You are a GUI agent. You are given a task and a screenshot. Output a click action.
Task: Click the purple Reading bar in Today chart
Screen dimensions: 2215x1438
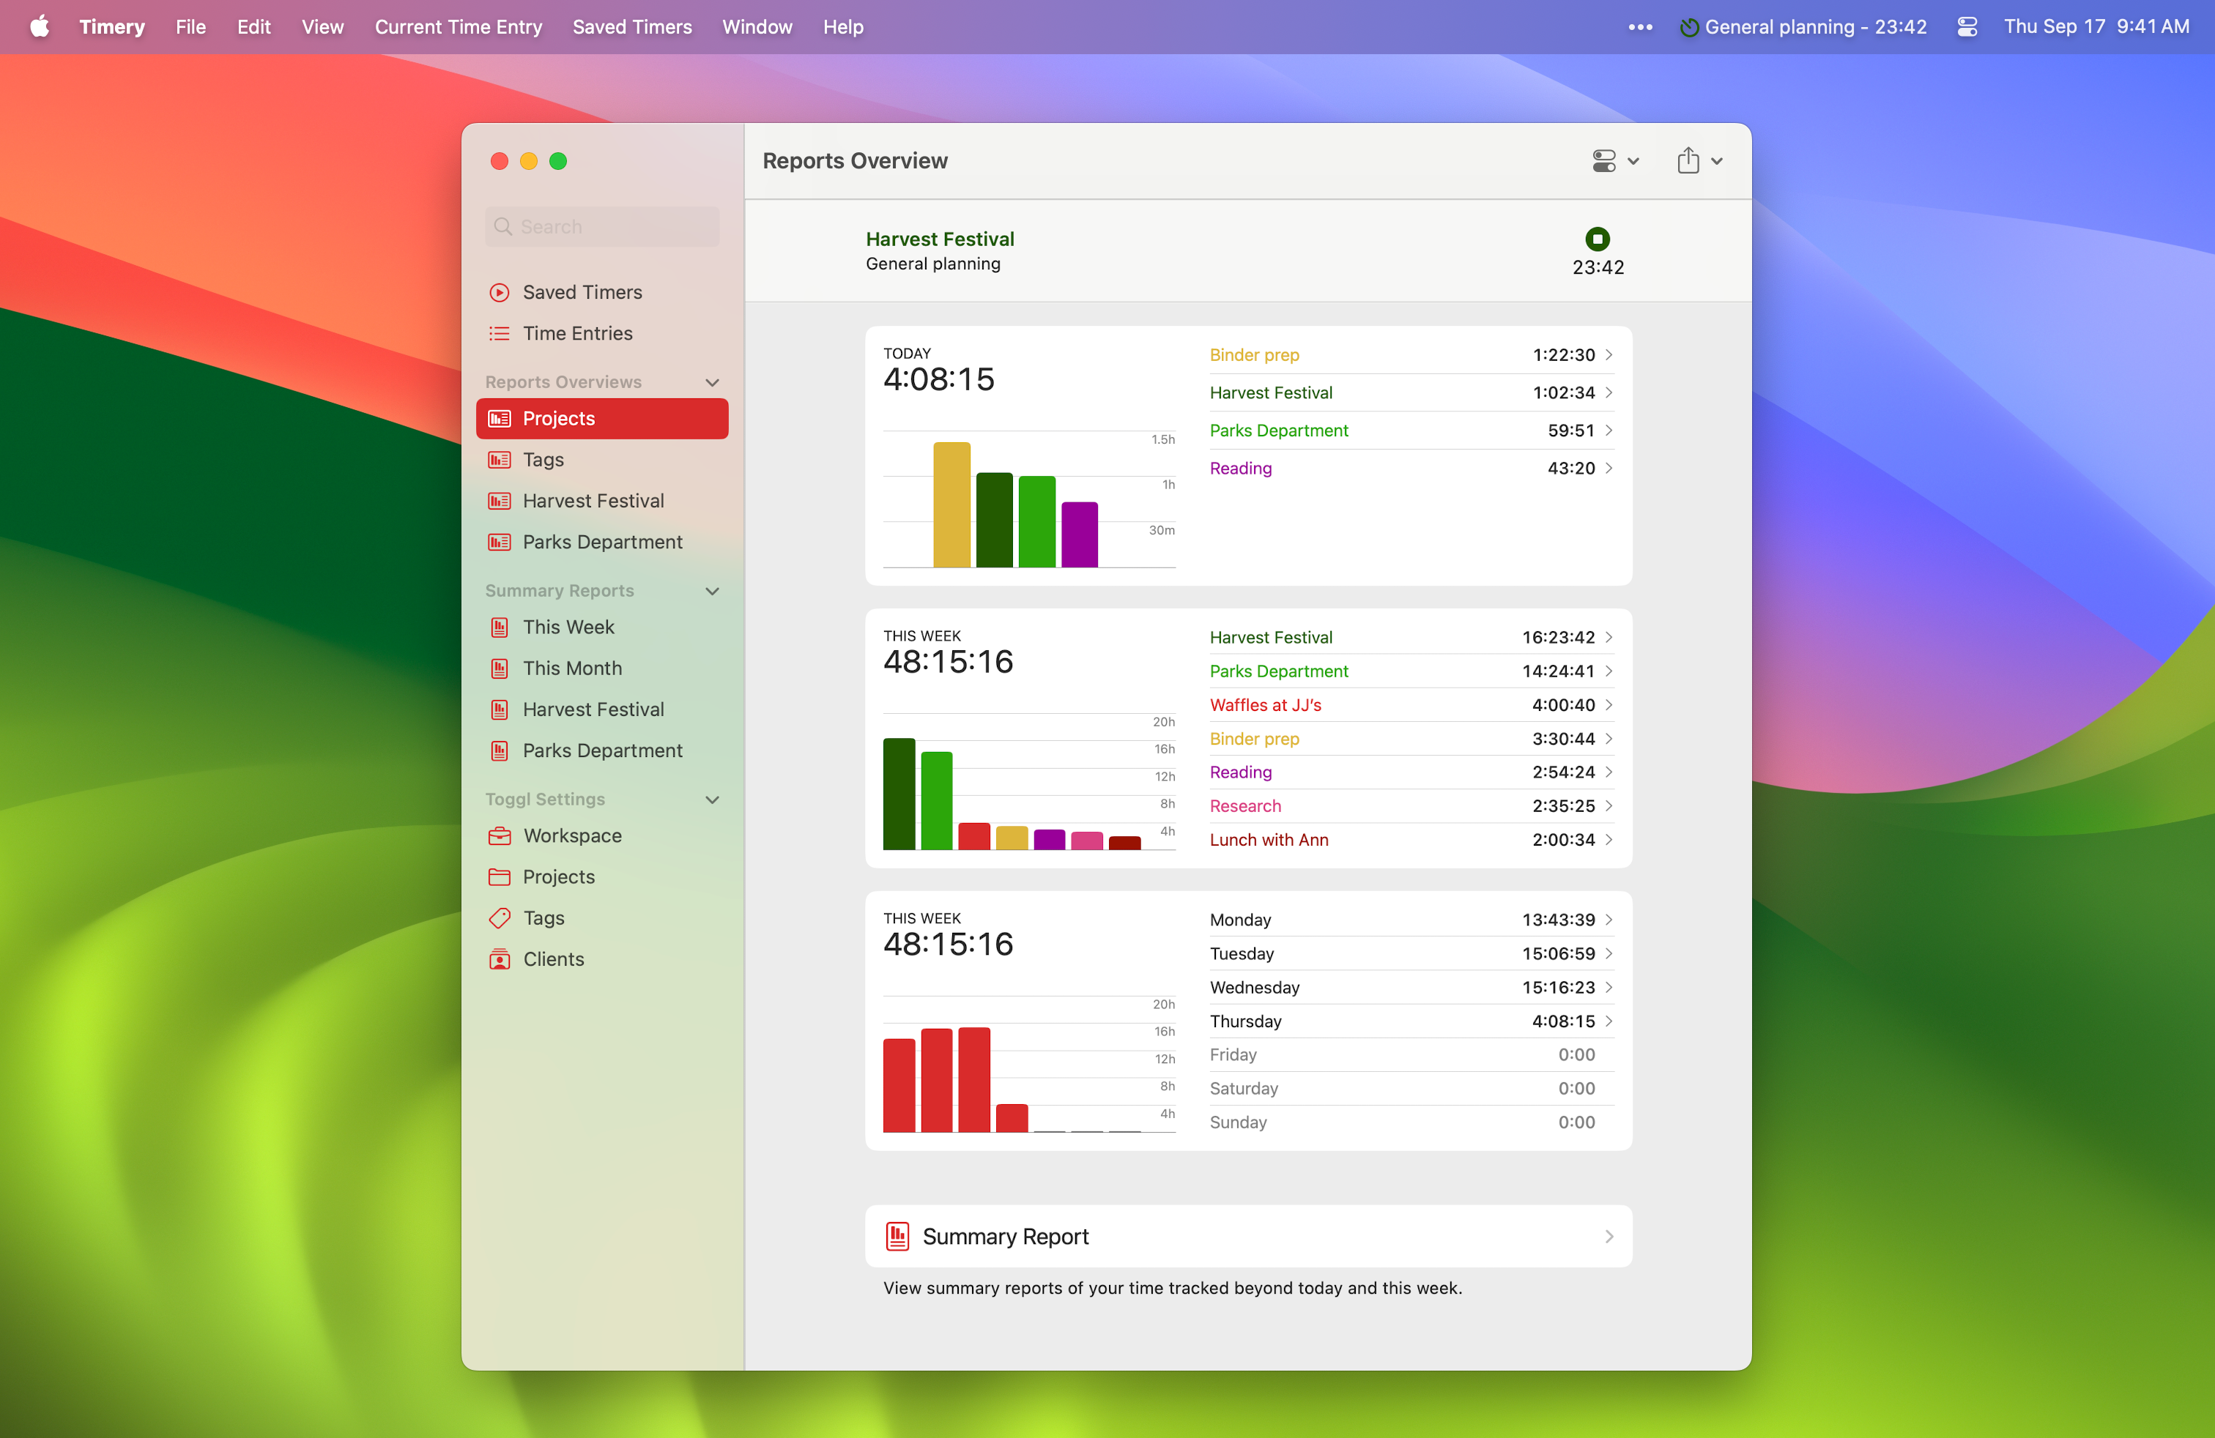tap(1079, 534)
